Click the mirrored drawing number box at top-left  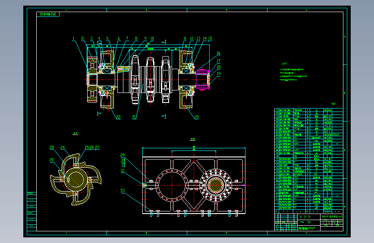(x=48, y=14)
